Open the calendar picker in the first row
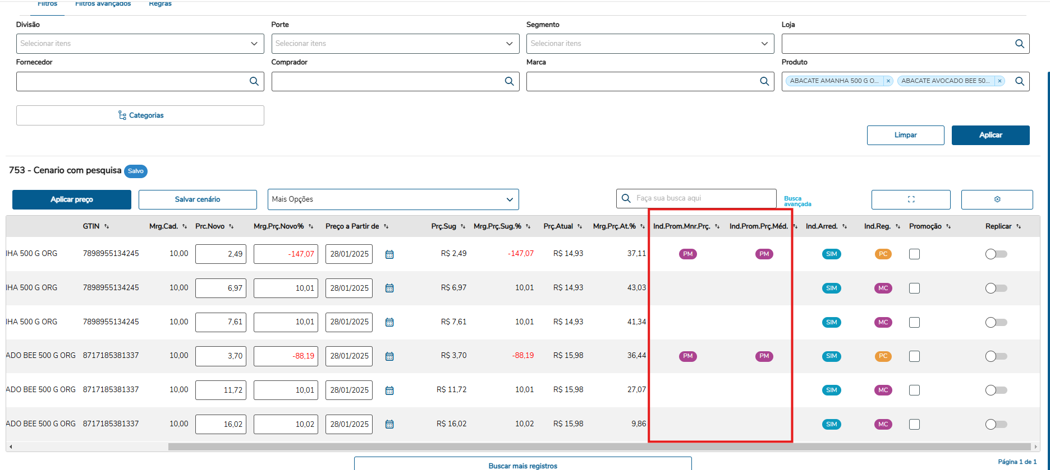The image size is (1050, 470). point(389,254)
